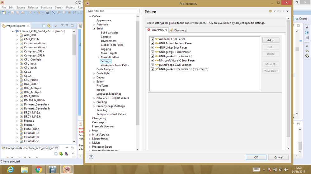
Task: Click the Add... button
Action: [x=271, y=40]
